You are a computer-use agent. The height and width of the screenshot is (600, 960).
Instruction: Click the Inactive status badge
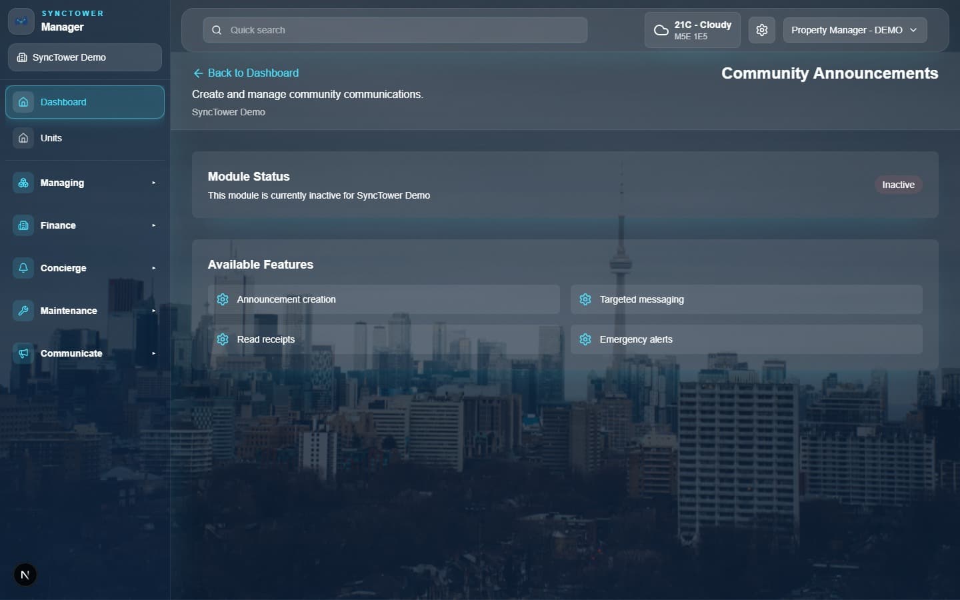coord(898,185)
